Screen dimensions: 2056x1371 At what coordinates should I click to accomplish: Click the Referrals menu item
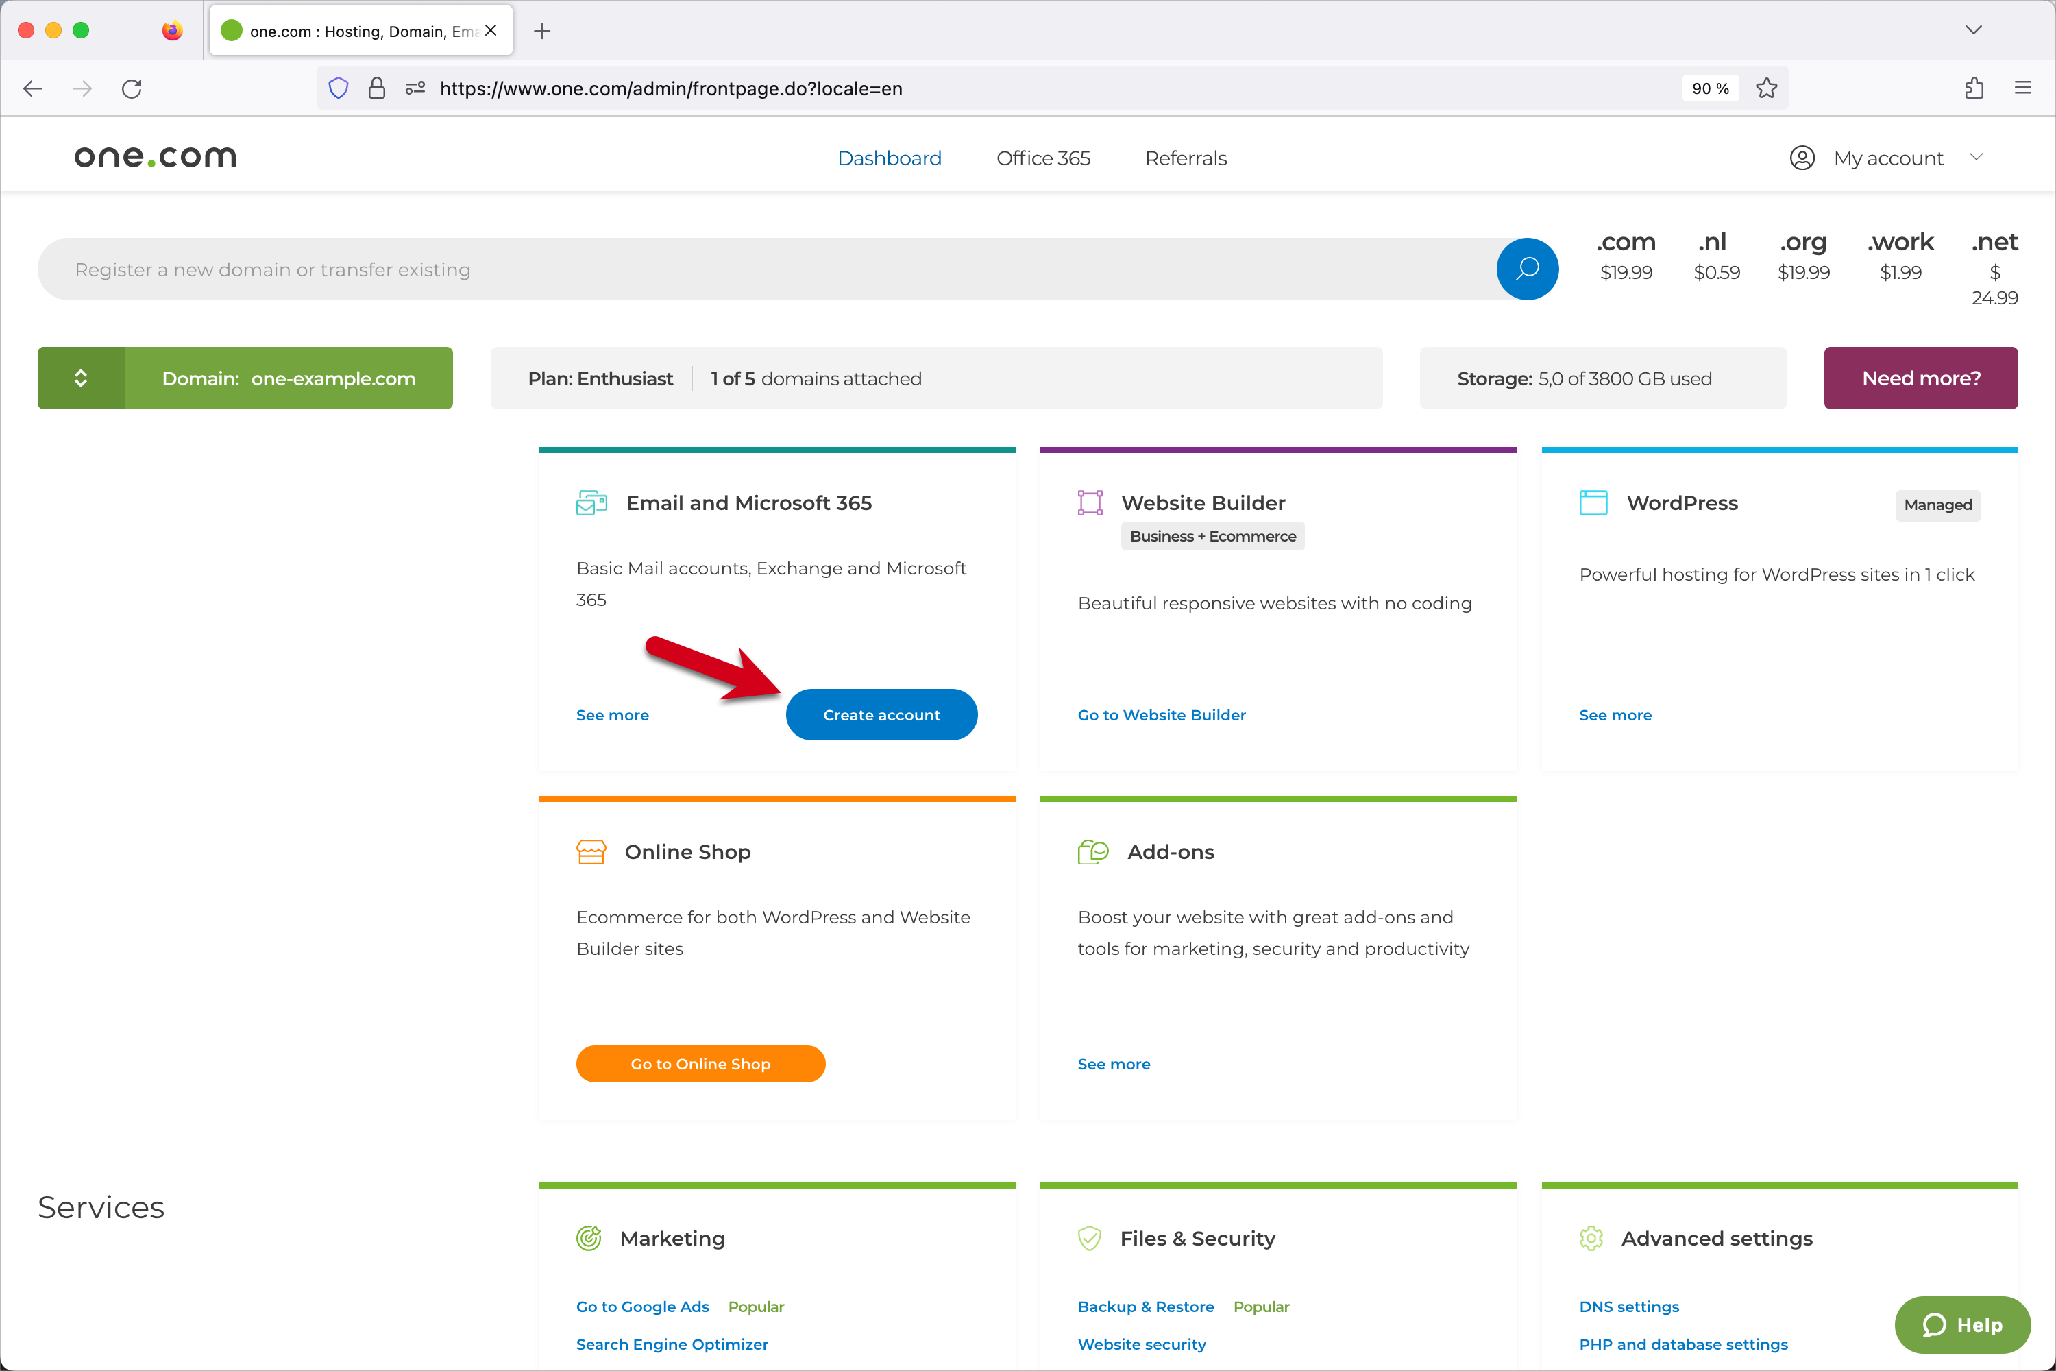click(x=1186, y=158)
